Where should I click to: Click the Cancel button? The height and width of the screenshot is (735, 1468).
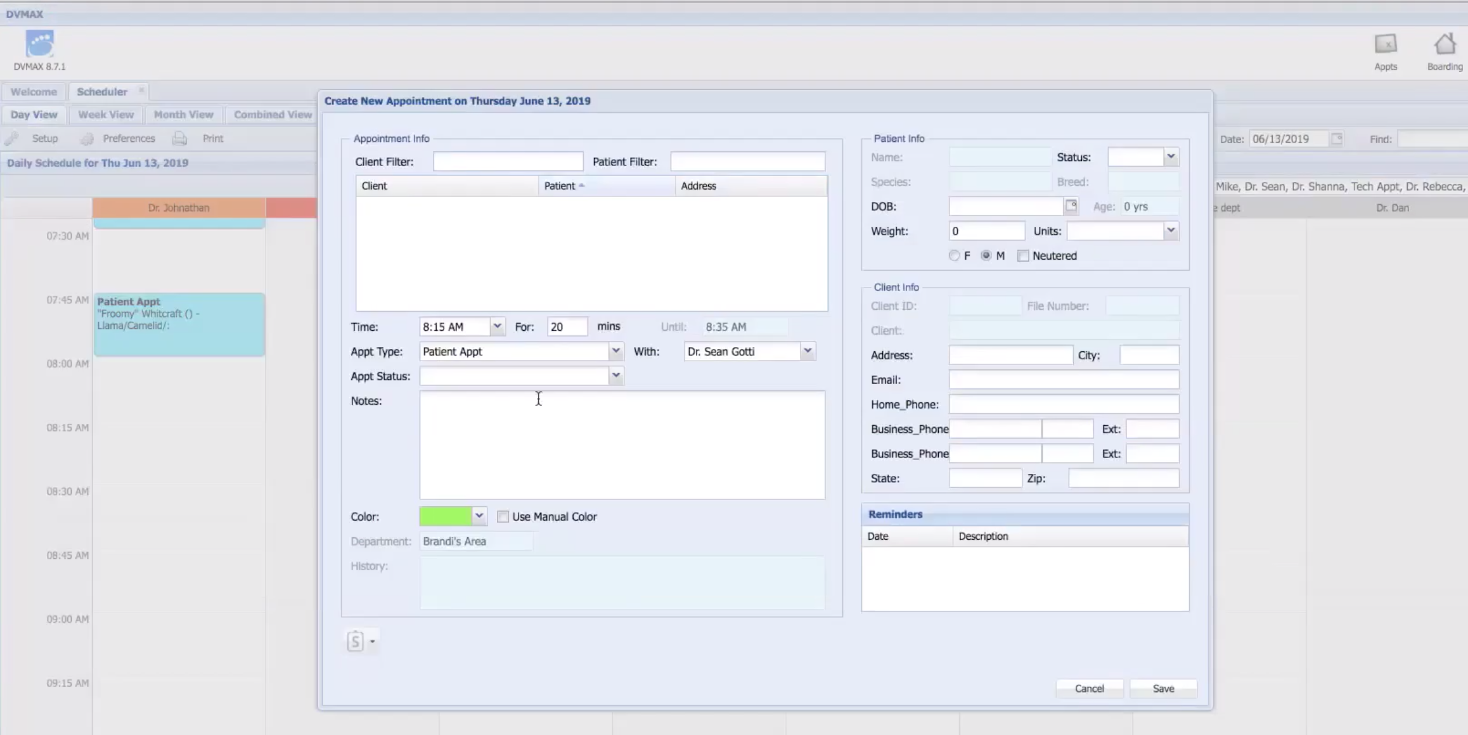point(1089,688)
